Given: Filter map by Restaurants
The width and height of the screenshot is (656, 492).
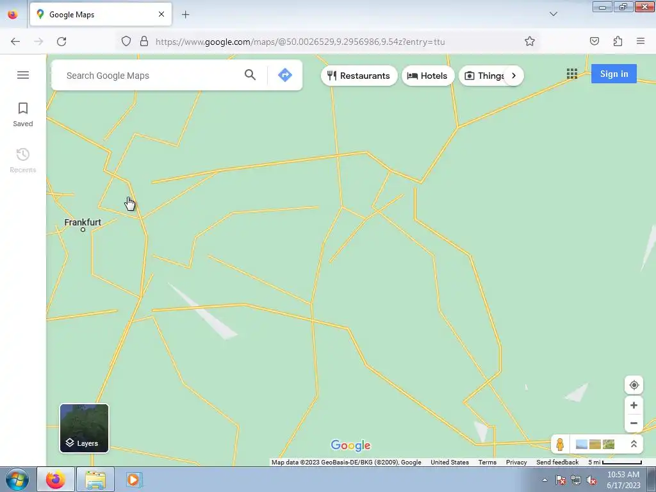Looking at the screenshot, I should pyautogui.click(x=359, y=76).
